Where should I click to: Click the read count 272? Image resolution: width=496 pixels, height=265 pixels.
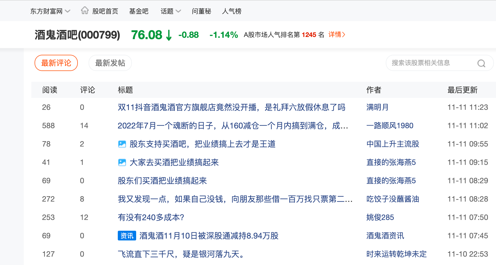tap(48, 199)
